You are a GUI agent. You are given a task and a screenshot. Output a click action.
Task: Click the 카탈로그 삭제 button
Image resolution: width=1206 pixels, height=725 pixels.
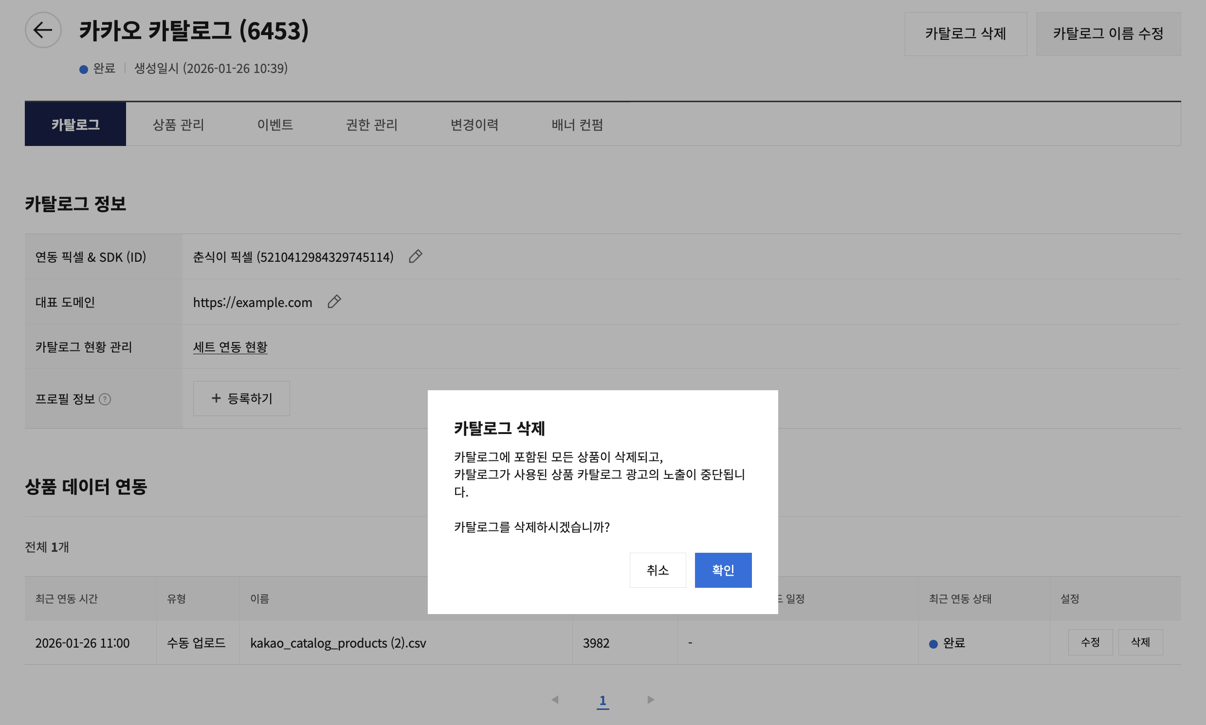pos(965,34)
